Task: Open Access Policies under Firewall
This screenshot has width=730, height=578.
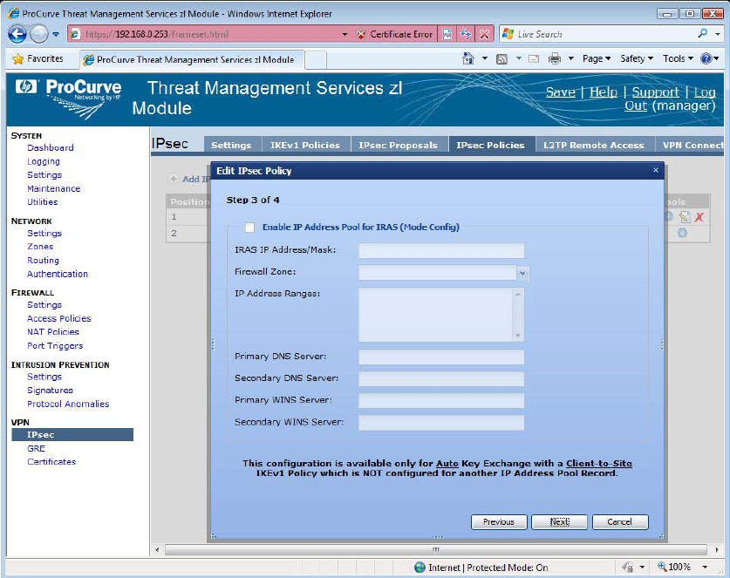Action: click(59, 318)
